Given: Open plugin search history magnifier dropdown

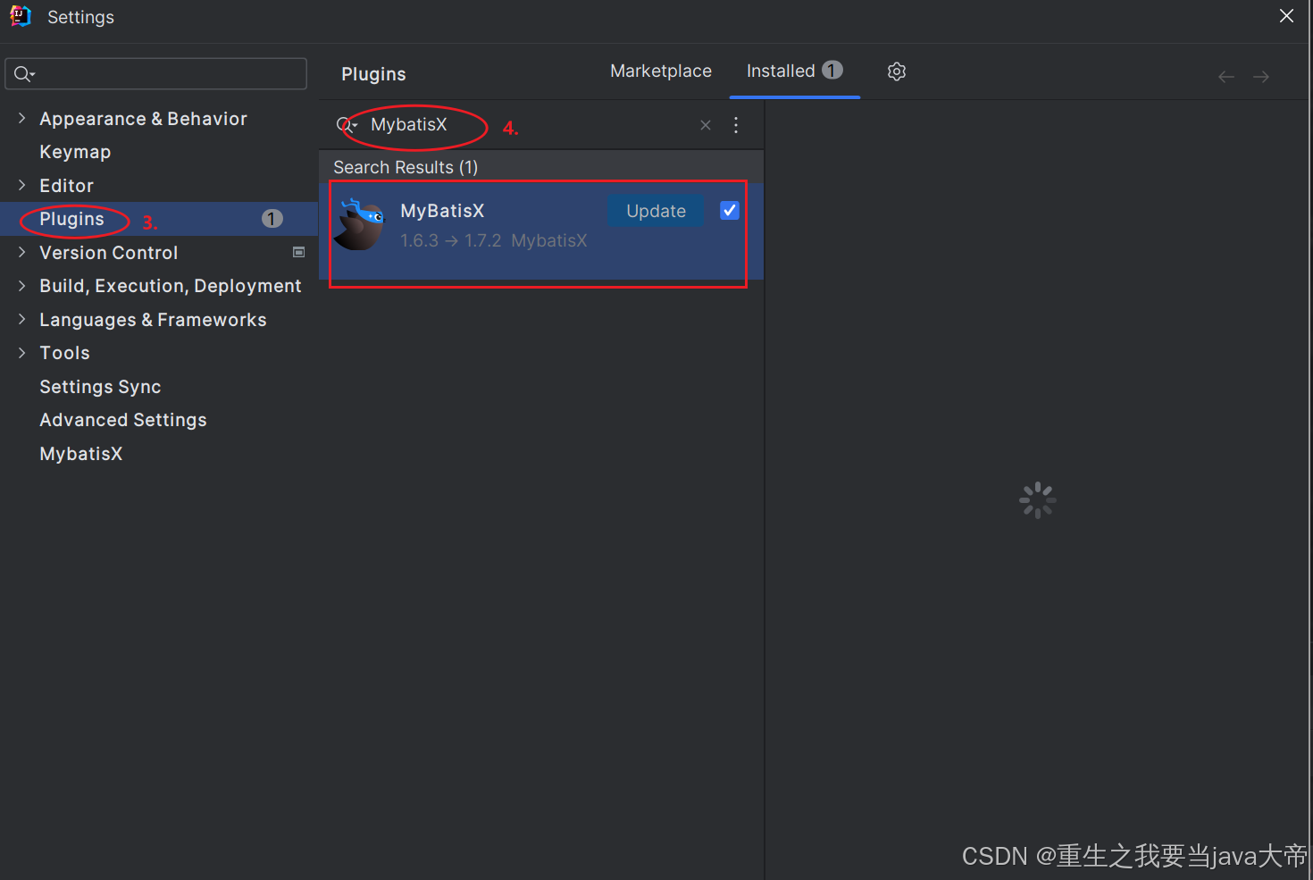Looking at the screenshot, I should pos(347,125).
